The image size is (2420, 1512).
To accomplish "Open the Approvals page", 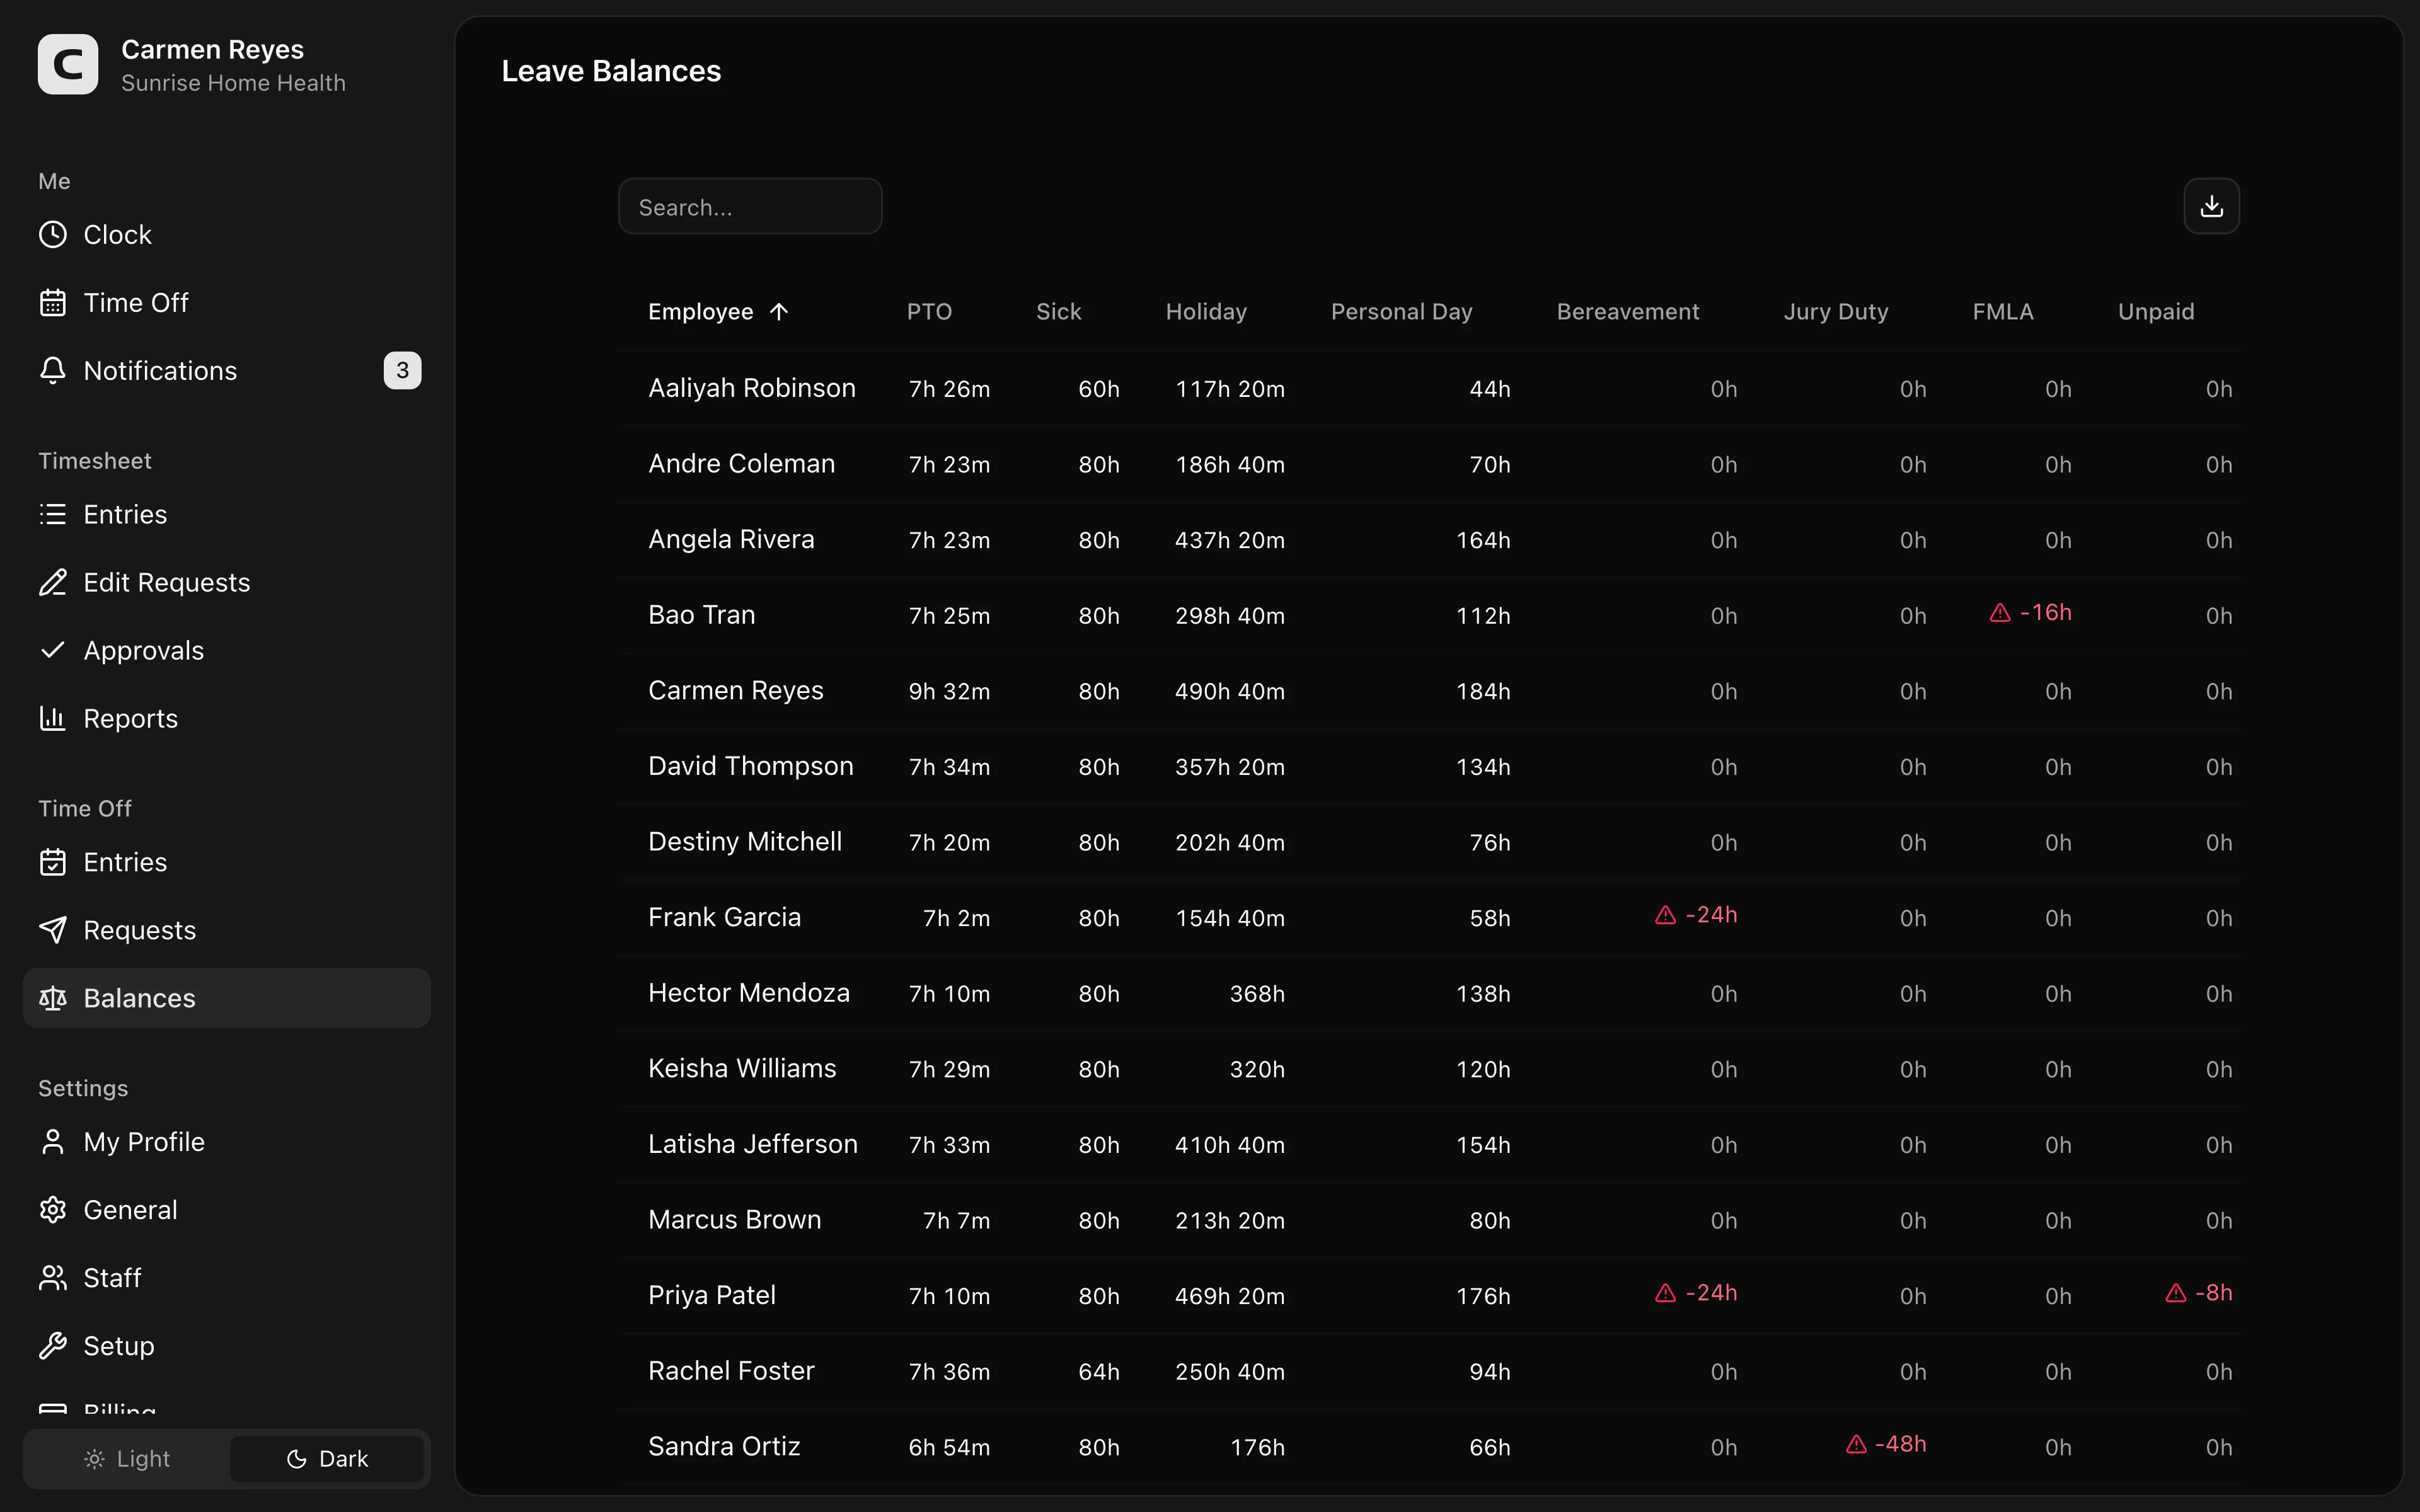I will (x=226, y=650).
